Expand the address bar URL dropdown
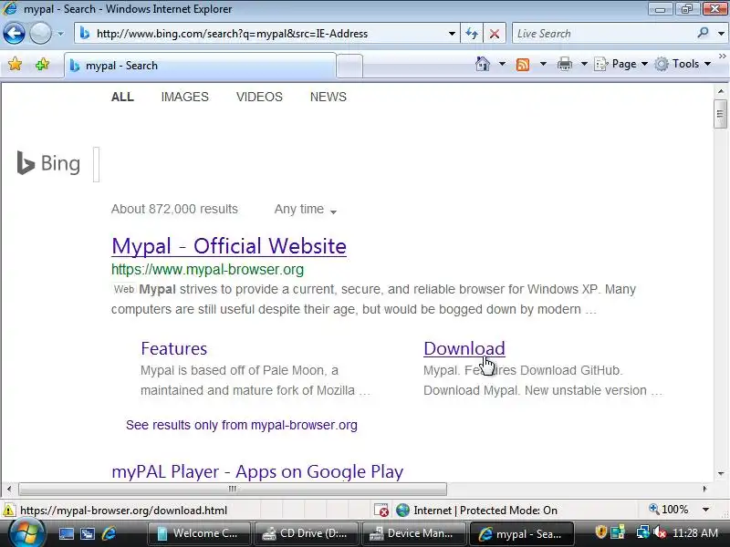730x547 pixels. coord(452,34)
